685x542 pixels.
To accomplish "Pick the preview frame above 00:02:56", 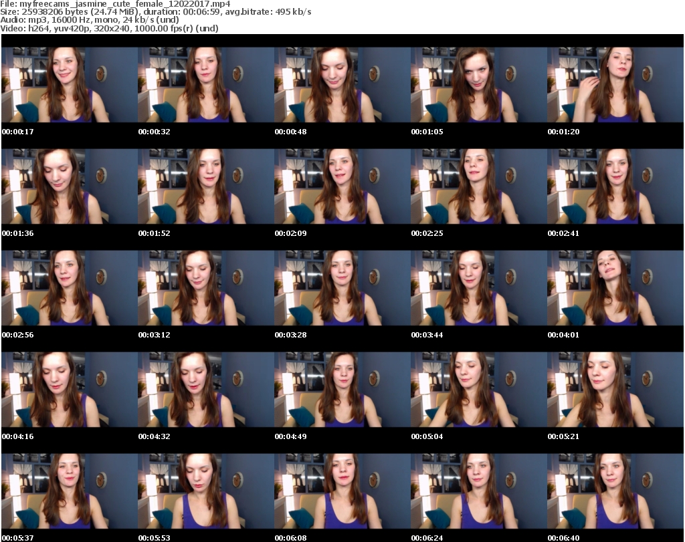I will tap(70, 288).
